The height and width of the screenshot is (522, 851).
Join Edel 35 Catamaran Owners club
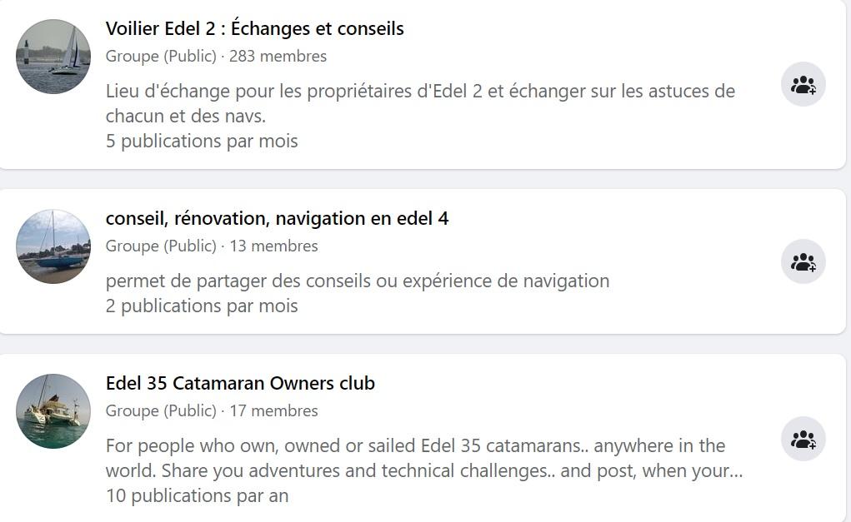[x=803, y=439]
